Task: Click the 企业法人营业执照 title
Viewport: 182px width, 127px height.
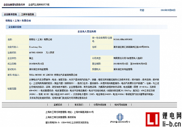Action: click(87, 32)
